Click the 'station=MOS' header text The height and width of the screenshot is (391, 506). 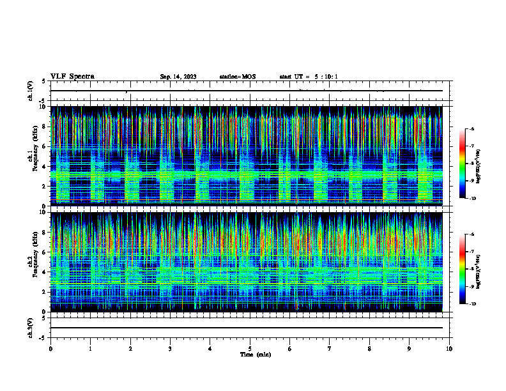238,77
